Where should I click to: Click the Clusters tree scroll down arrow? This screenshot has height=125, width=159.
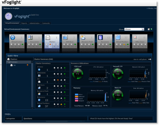[32, 108]
